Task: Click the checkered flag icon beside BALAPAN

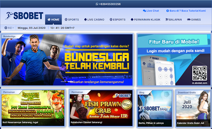Action: 167,19
